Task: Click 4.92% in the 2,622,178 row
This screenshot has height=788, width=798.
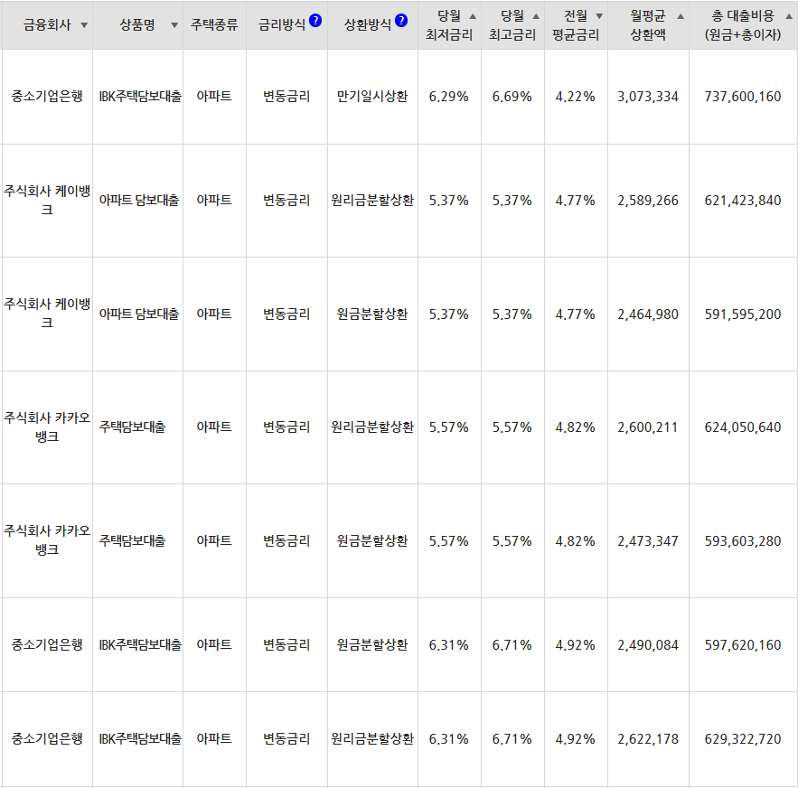Action: click(575, 738)
